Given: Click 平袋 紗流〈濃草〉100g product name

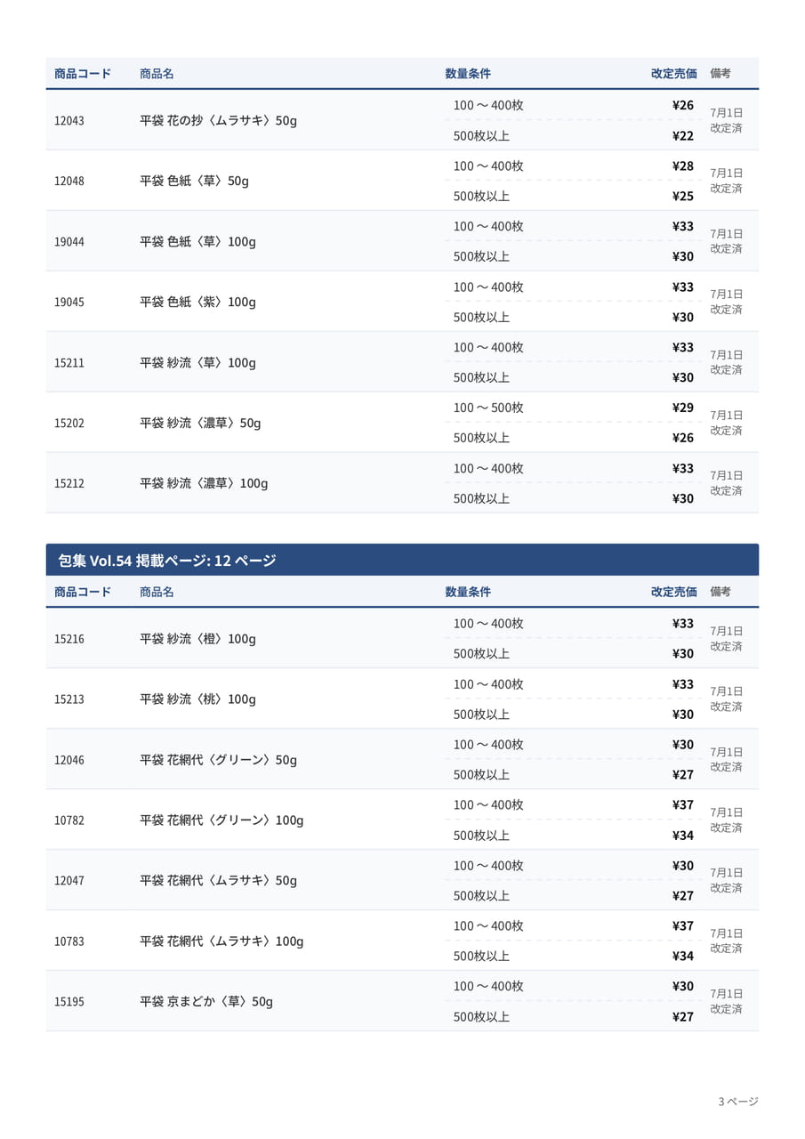Looking at the screenshot, I should (x=204, y=483).
